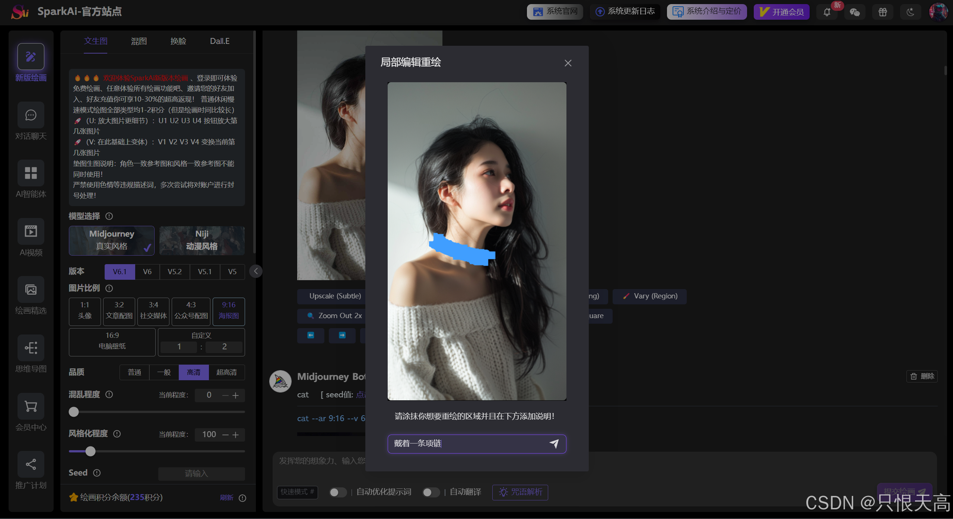This screenshot has height=519, width=953.
Task: Switch to 换脸 tab
Action: (x=178, y=41)
